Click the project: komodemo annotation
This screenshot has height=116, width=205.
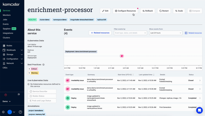click(x=36, y=111)
